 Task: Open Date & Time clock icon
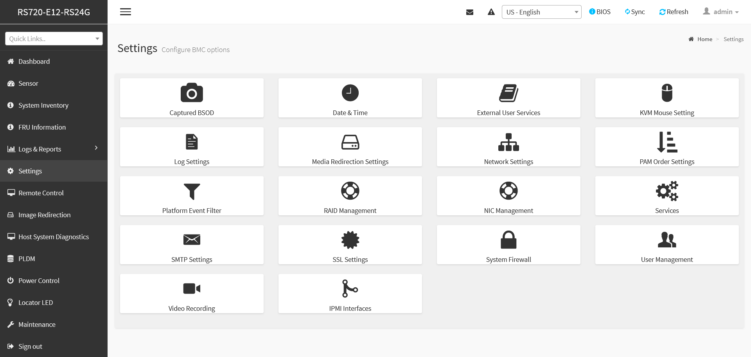[350, 93]
